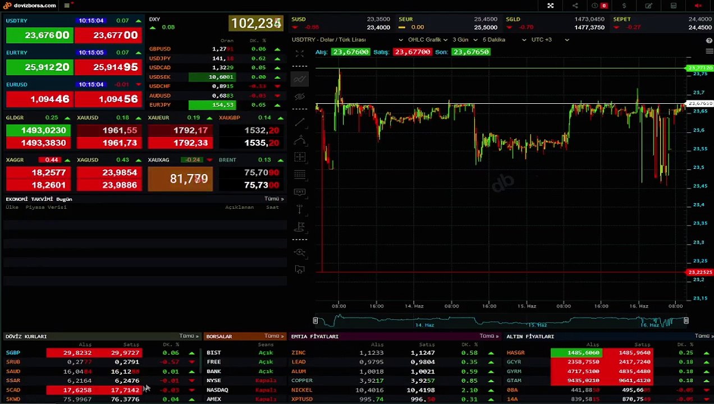The height and width of the screenshot is (404, 714).
Task: Select the TXT text annotation tool
Action: (x=300, y=192)
